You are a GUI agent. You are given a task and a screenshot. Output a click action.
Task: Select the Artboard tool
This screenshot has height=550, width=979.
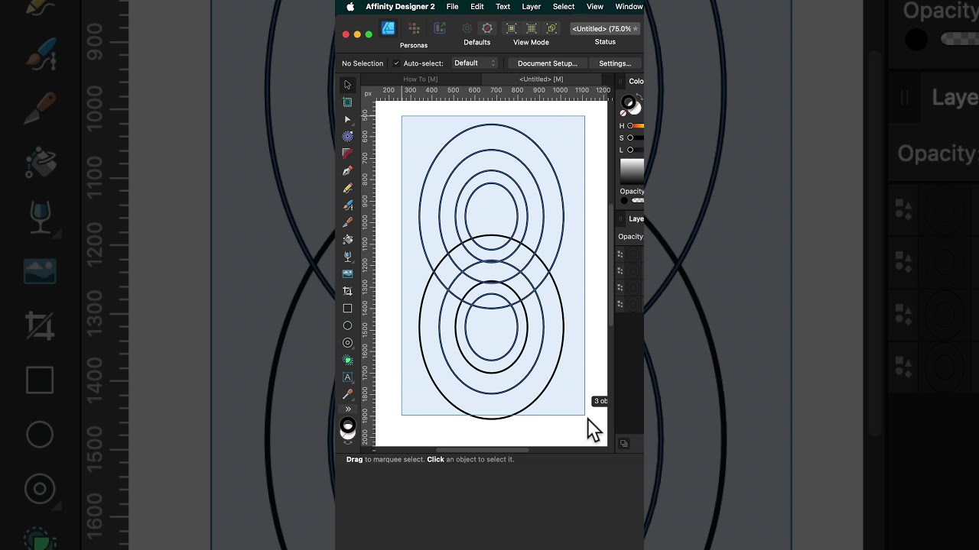pyautogui.click(x=347, y=102)
